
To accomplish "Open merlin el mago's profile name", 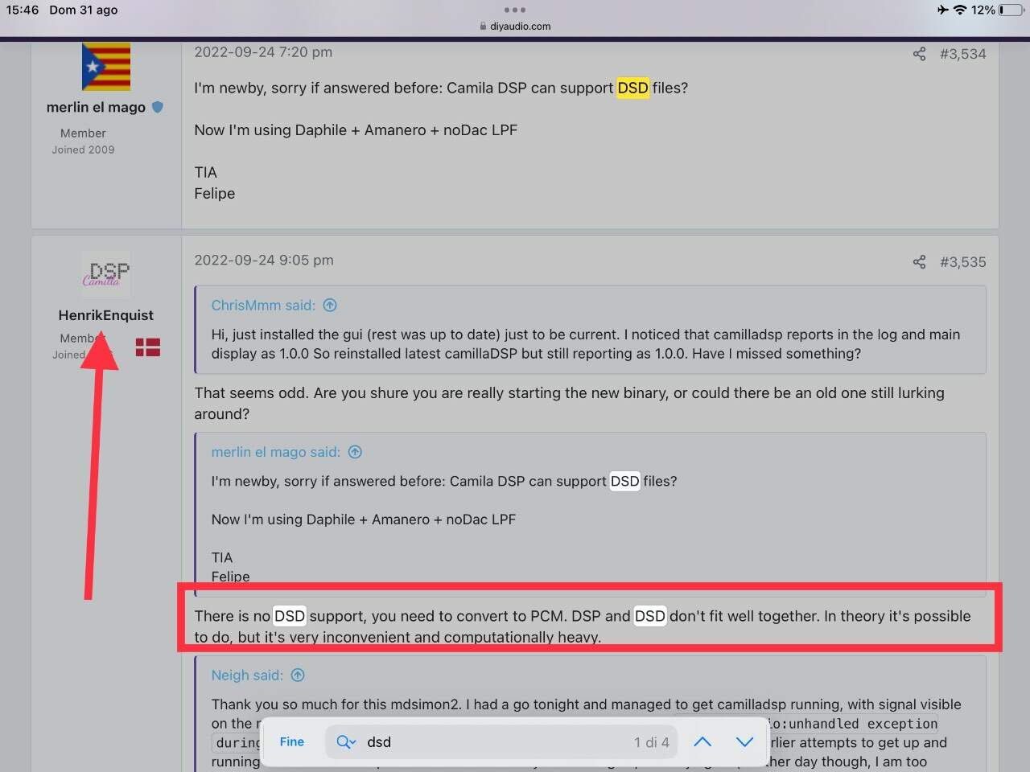I will (x=96, y=107).
